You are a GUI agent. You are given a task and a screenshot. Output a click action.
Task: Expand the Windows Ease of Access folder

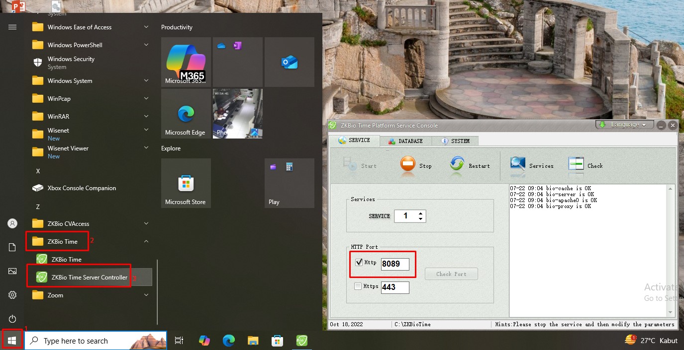click(146, 27)
